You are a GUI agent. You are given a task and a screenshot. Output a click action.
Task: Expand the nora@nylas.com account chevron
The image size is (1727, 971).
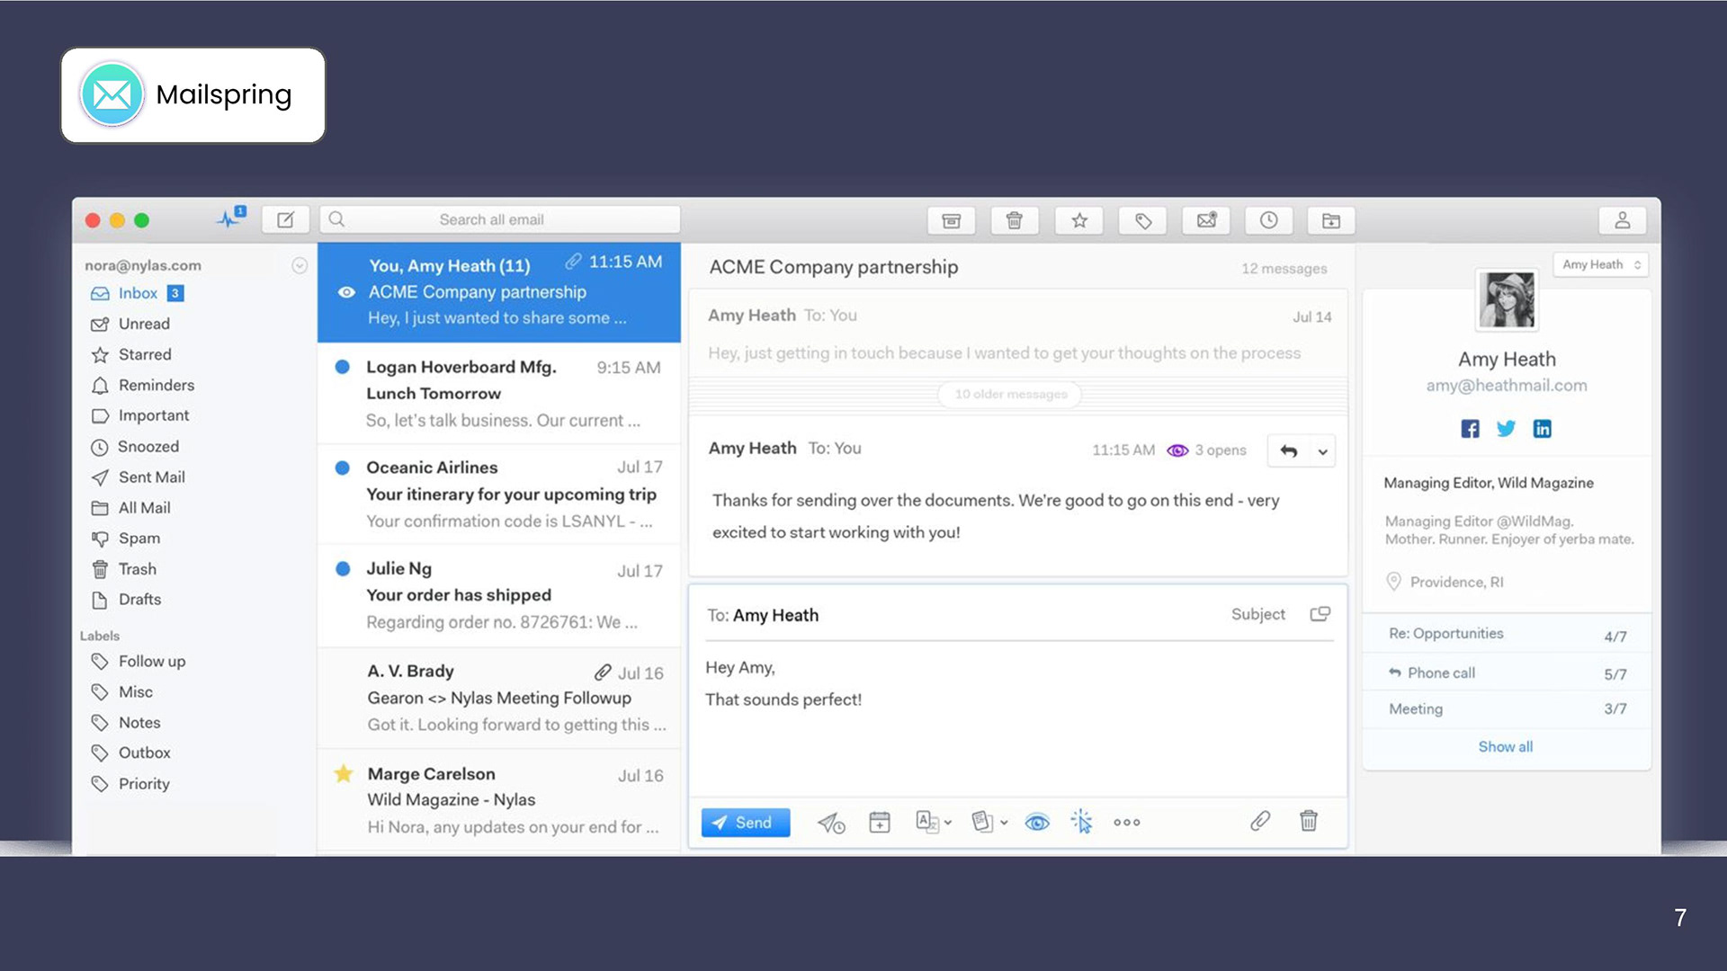(x=300, y=265)
